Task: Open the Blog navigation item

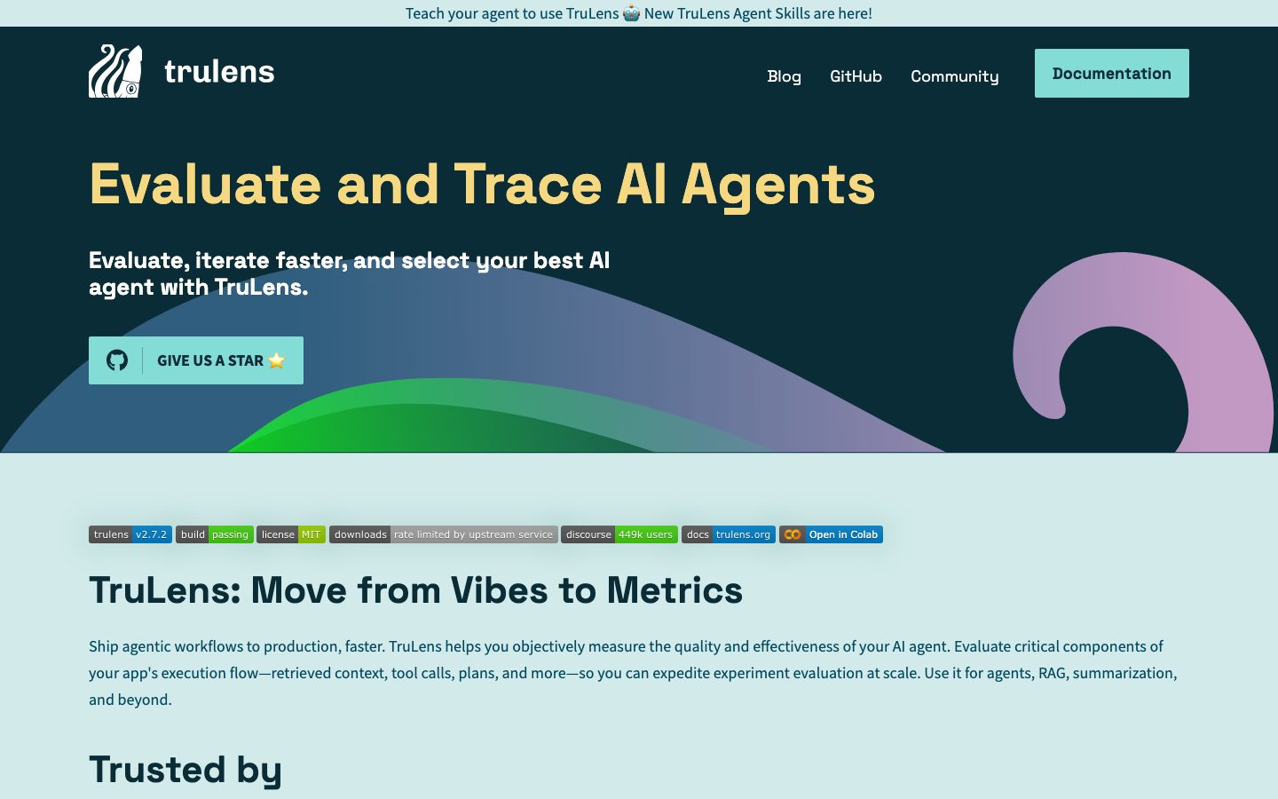Action: coord(784,76)
